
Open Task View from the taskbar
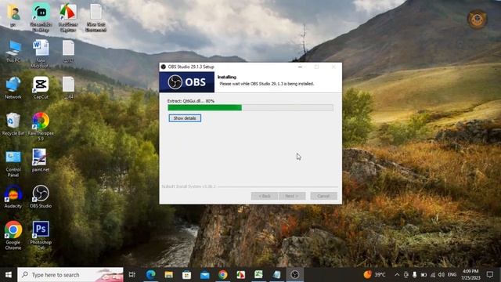coord(132,275)
